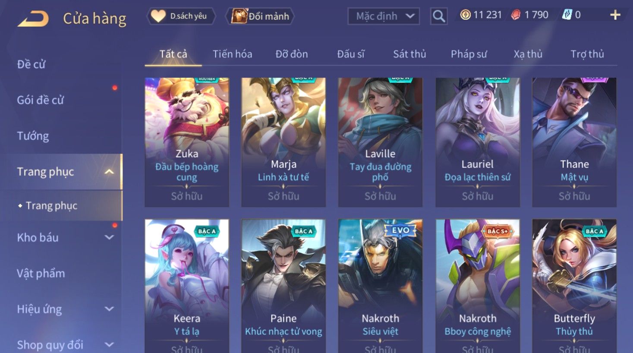Tap the plus icon to add currency
Image resolution: width=633 pixels, height=353 pixels.
click(615, 15)
